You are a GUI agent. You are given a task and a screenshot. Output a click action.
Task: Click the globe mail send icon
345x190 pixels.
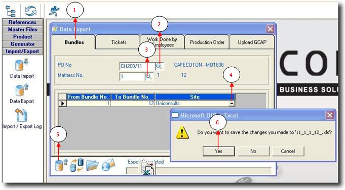(x=108, y=165)
